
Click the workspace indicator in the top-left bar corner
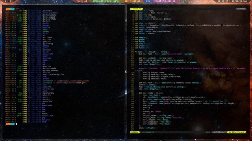pyautogui.click(x=8, y=1)
